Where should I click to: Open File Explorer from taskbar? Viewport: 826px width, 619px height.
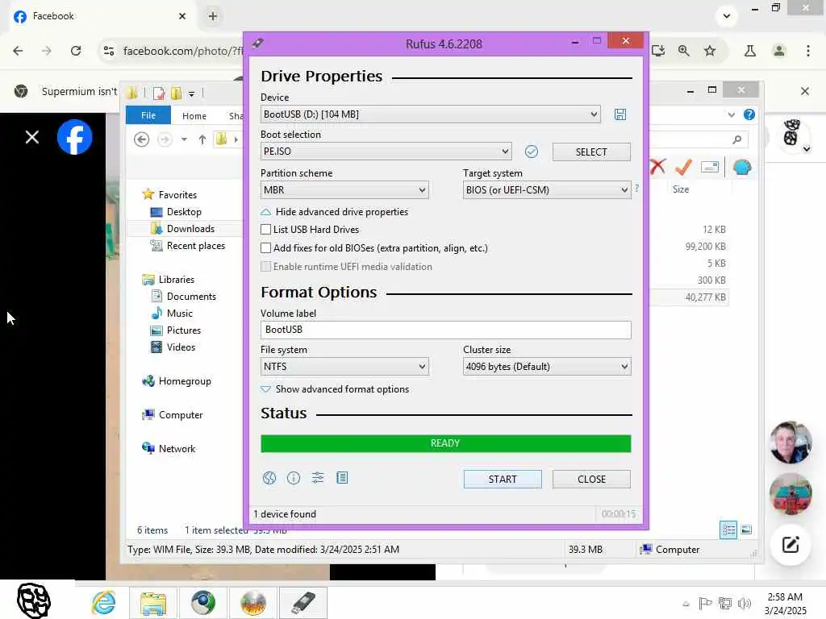coord(153,603)
